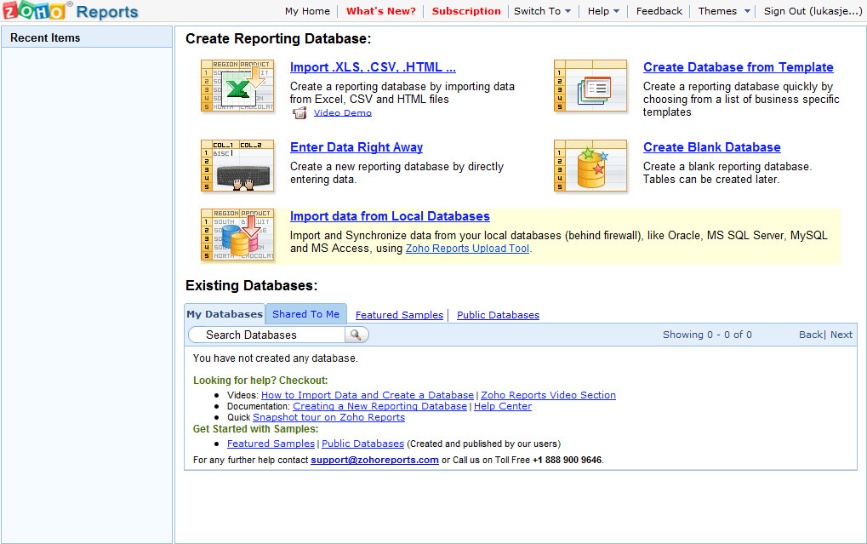Click Create Blank Database link

point(711,147)
